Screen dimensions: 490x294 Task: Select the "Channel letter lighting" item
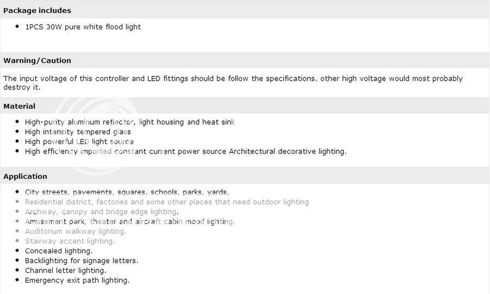65,271
